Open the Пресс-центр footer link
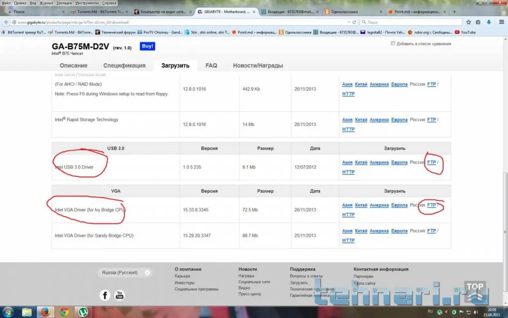The image size is (508, 318). pyautogui.click(x=249, y=294)
